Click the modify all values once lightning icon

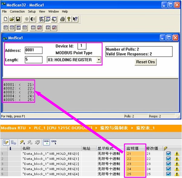pos(22,142)
